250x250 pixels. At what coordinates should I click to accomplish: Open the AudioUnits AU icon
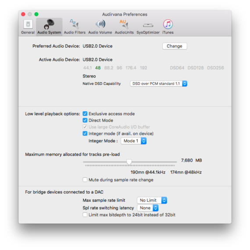click(x=124, y=24)
